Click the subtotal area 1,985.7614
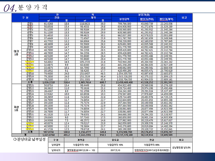215x161 pixels. (x=85, y=82)
